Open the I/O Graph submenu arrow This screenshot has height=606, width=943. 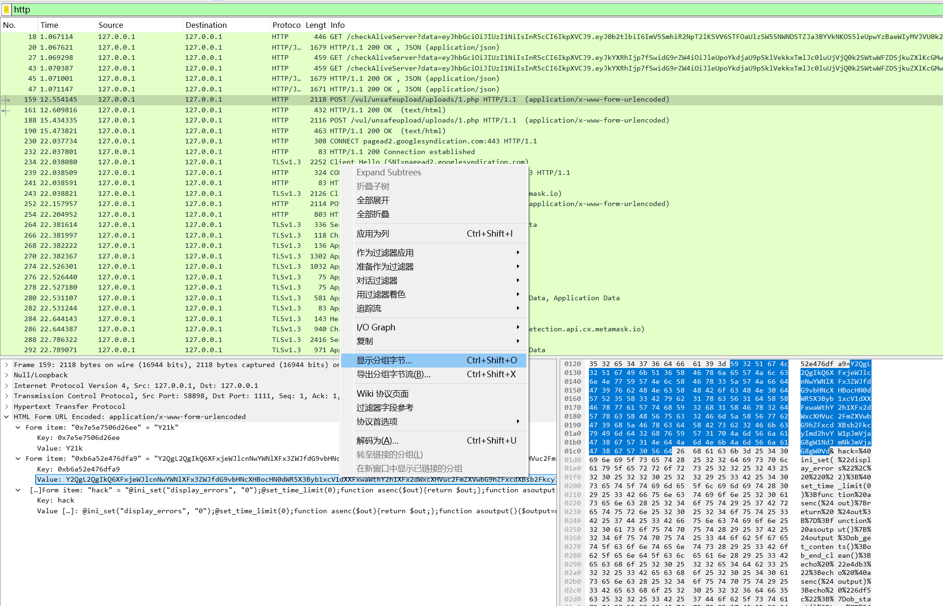click(517, 327)
